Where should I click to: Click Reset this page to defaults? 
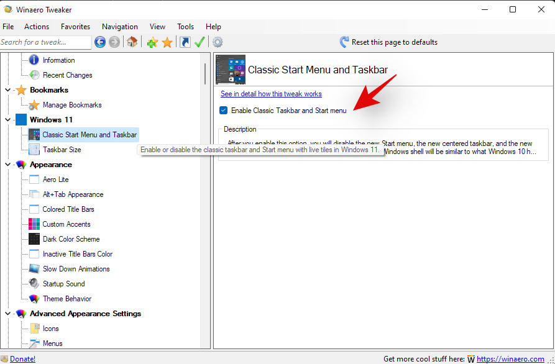pos(394,42)
